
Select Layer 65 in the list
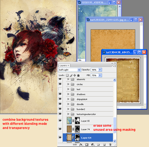(88, 121)
